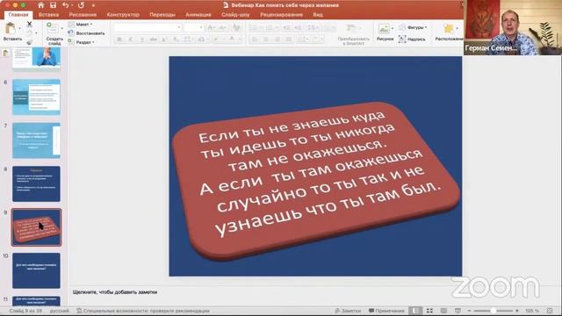Select slide 7 thumbnail
Viewport: 562px width, 316px height.
(36, 140)
